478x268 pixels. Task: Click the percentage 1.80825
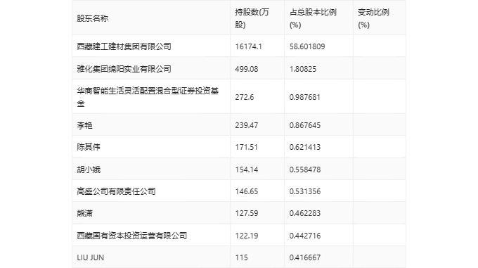point(303,69)
